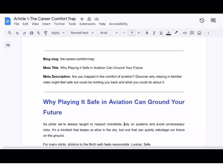Open version history via the clock icon

202,20
